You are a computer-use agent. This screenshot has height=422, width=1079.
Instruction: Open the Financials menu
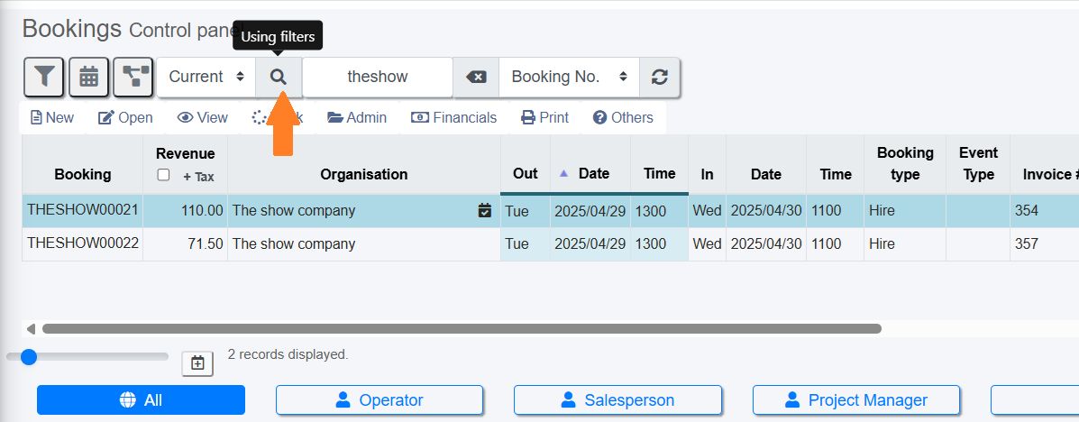(454, 118)
